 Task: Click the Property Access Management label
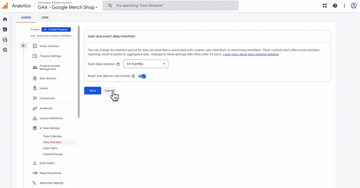pos(50,67)
